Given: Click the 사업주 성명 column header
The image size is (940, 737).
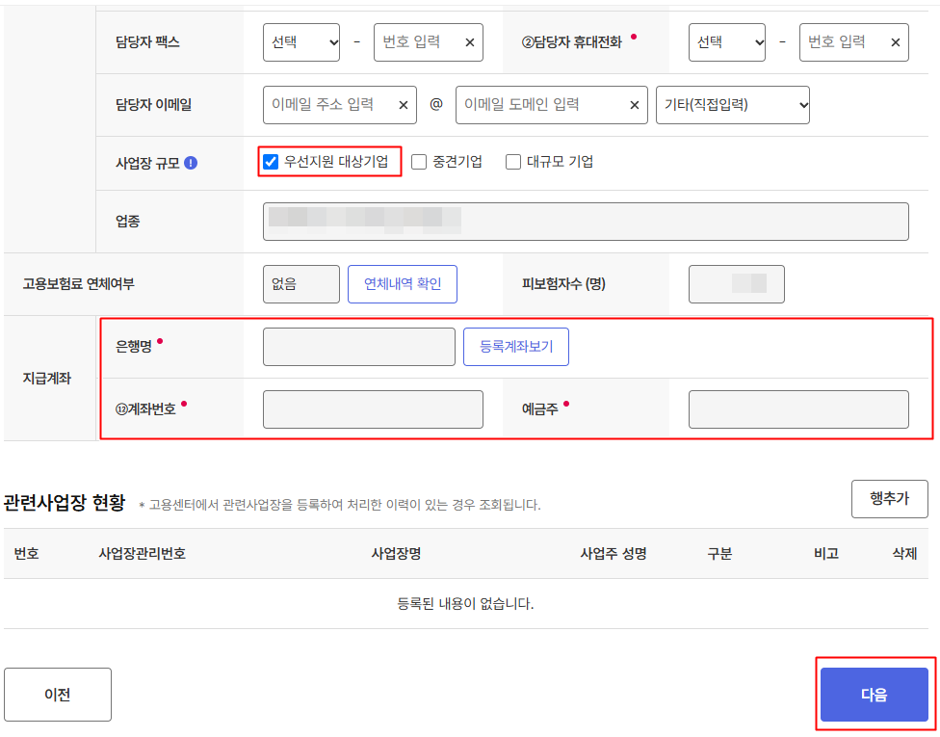Looking at the screenshot, I should pyautogui.click(x=614, y=554).
